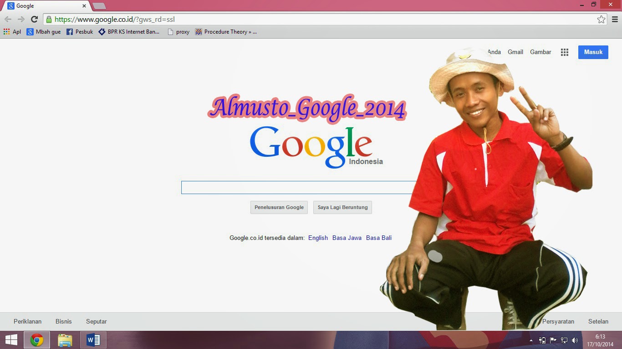Bookmark this page with the star icon

click(x=601, y=19)
